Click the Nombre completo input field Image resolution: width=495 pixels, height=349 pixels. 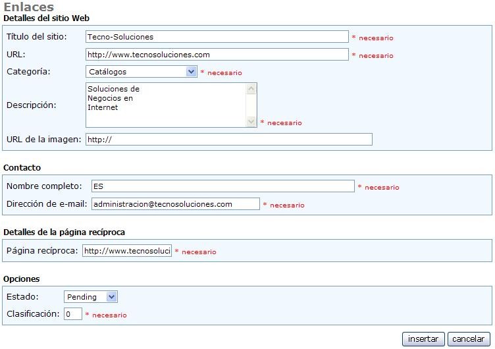tap(222, 186)
